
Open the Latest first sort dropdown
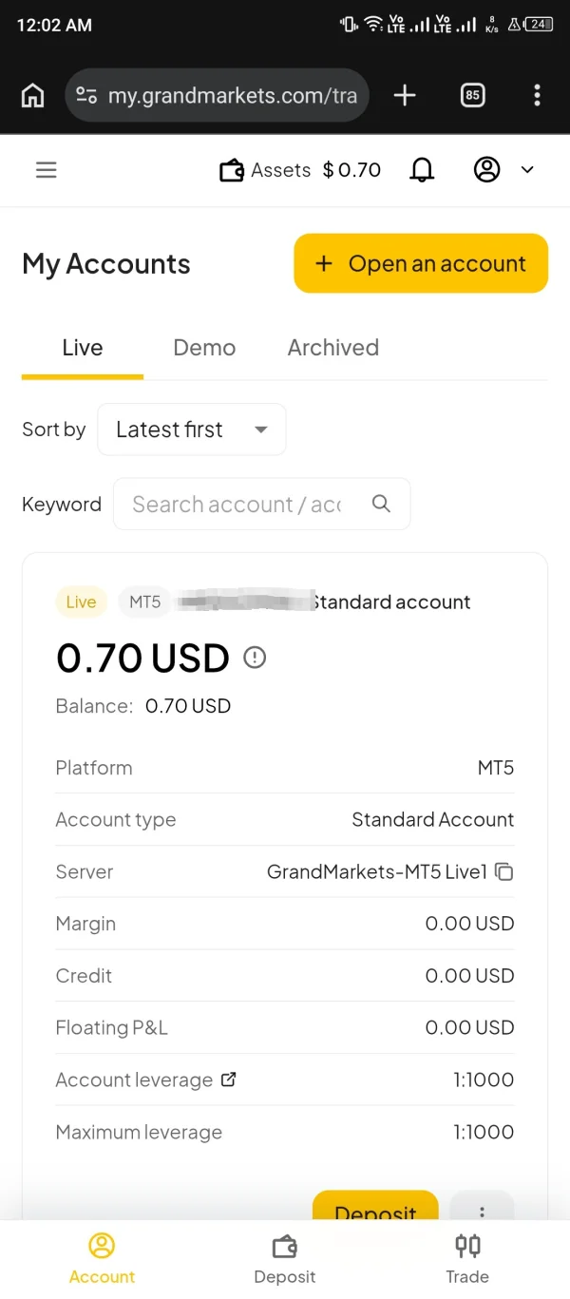191,430
